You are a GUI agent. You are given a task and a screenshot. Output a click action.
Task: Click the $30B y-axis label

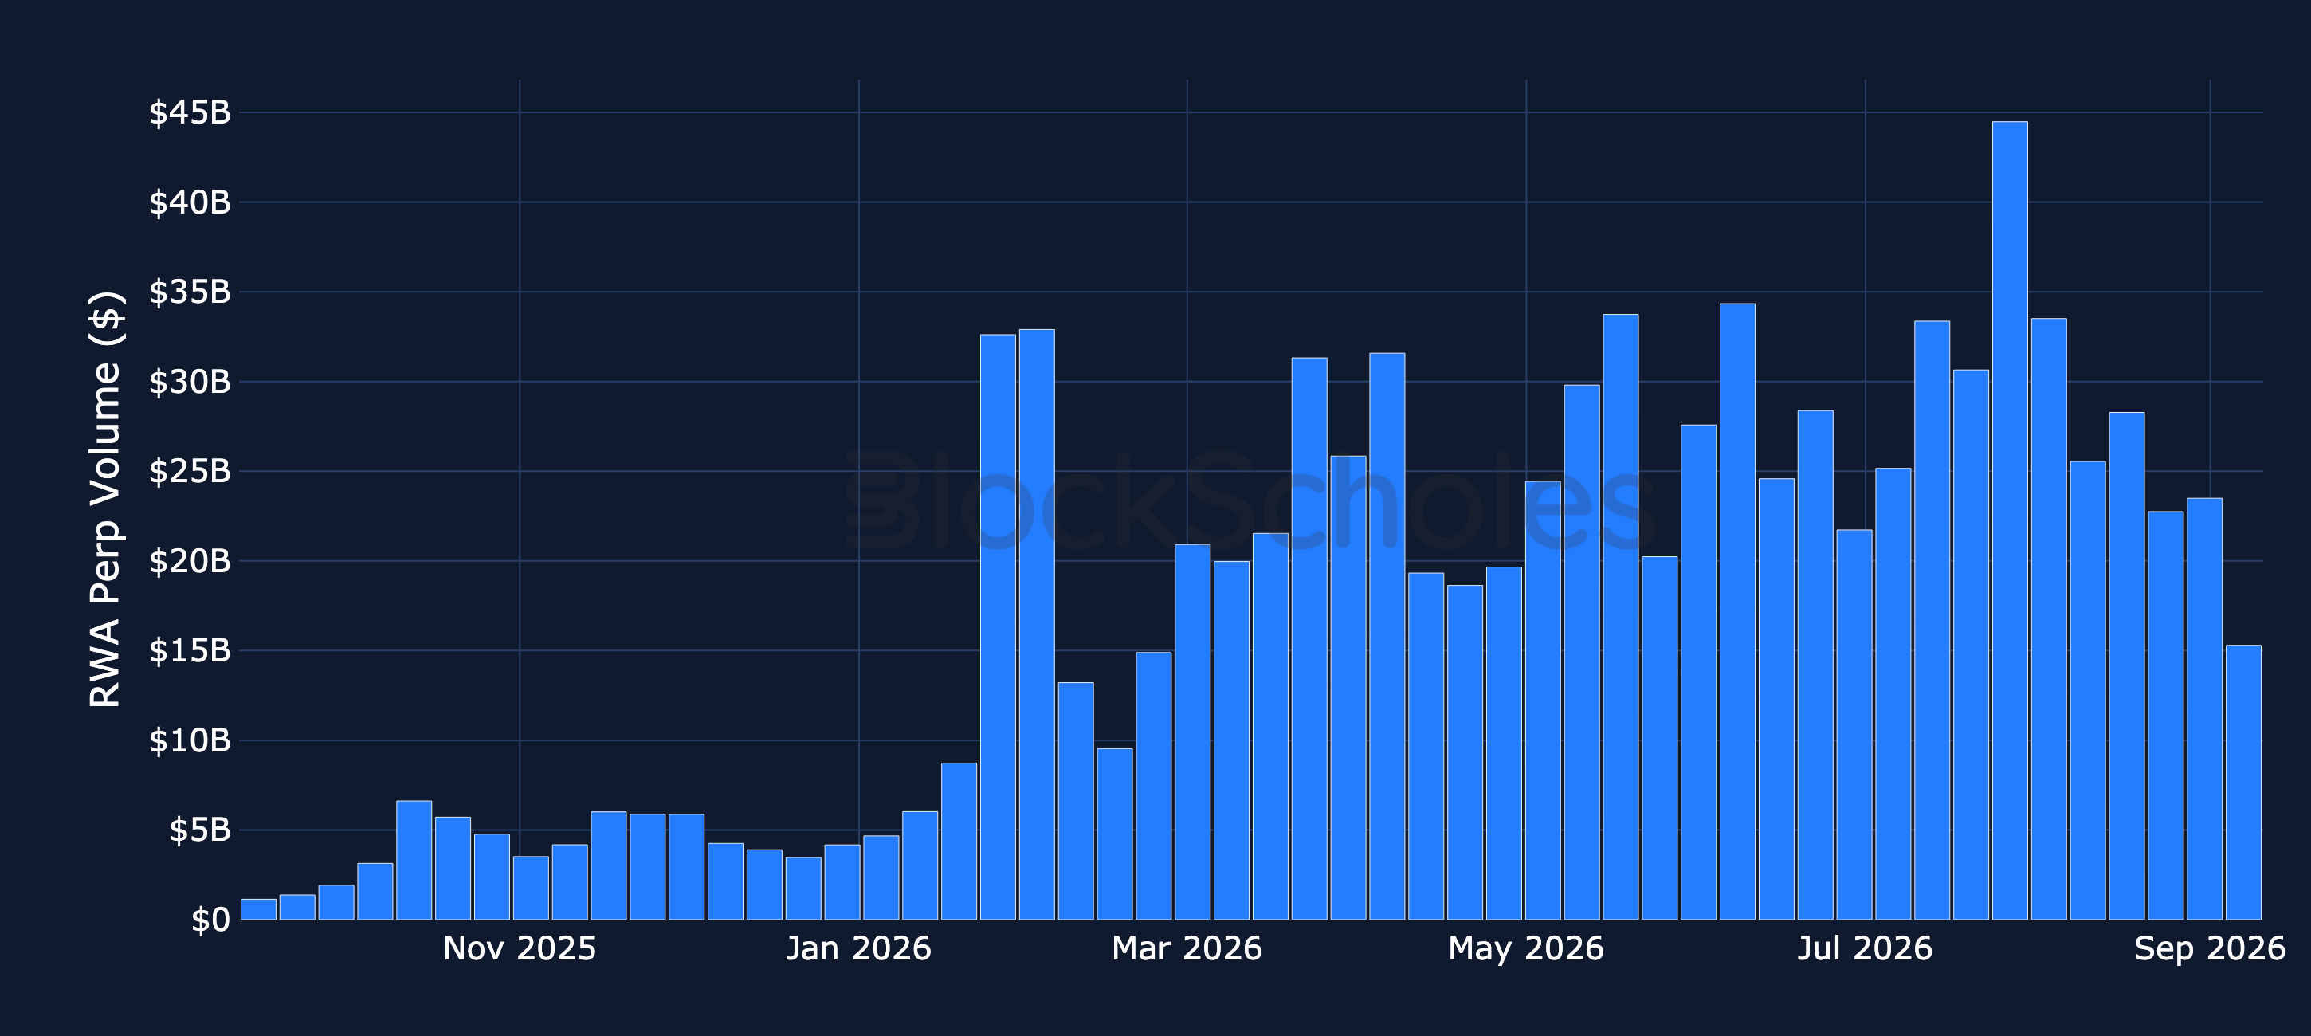[x=190, y=382]
